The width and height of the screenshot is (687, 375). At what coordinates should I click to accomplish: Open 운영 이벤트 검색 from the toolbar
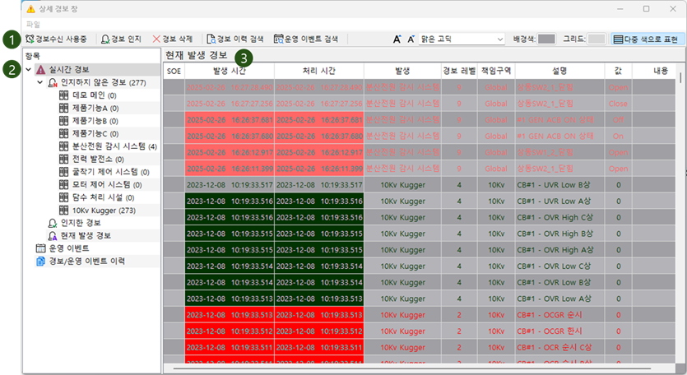click(305, 39)
